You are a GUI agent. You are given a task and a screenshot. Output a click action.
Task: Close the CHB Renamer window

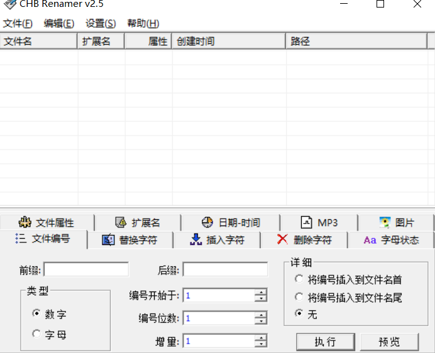coord(417,4)
